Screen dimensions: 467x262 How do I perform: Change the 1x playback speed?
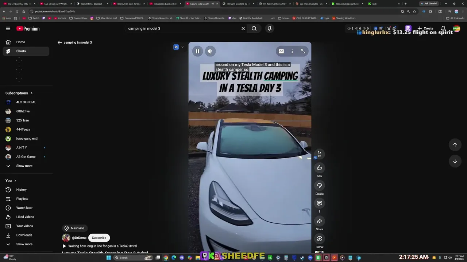click(319, 154)
